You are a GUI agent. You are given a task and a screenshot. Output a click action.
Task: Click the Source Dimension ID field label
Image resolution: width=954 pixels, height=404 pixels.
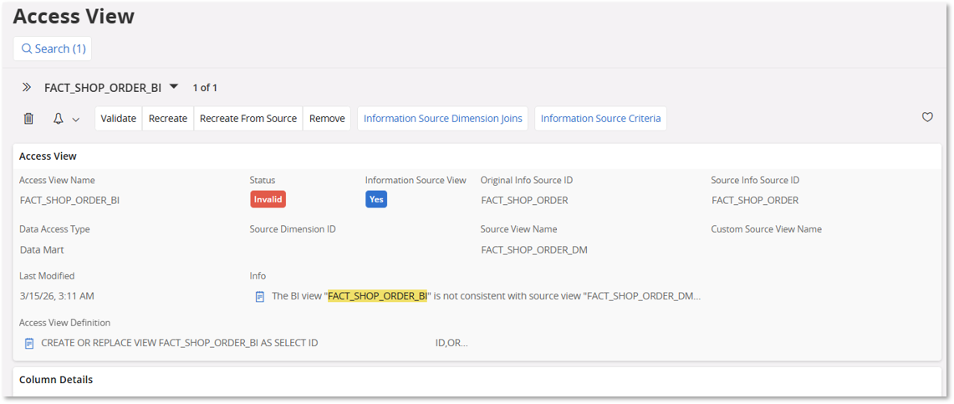tap(293, 229)
